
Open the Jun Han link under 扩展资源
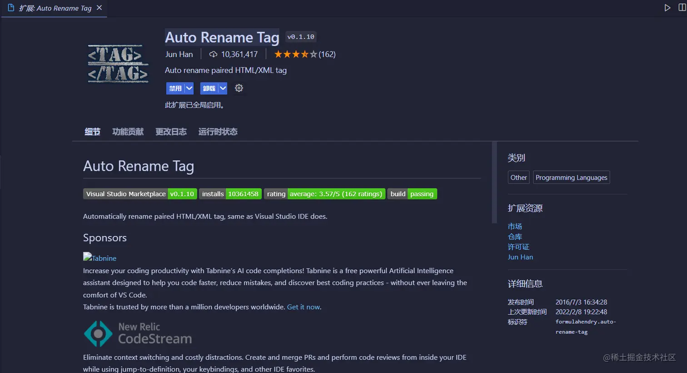[520, 257]
